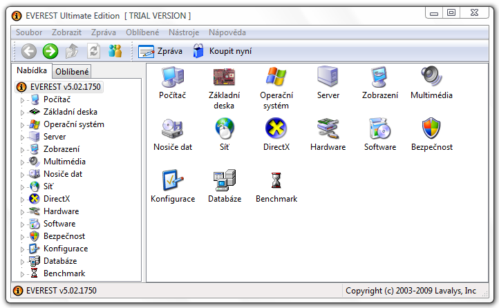The image size is (499, 308).
Task: Open the Nápověda menu
Action: (x=227, y=32)
